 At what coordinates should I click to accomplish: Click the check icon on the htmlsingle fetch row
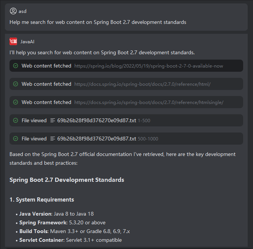click(x=16, y=102)
